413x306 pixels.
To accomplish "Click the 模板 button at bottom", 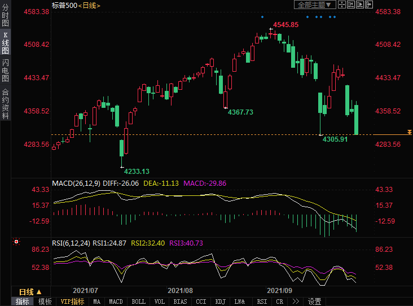I will point(45,301).
